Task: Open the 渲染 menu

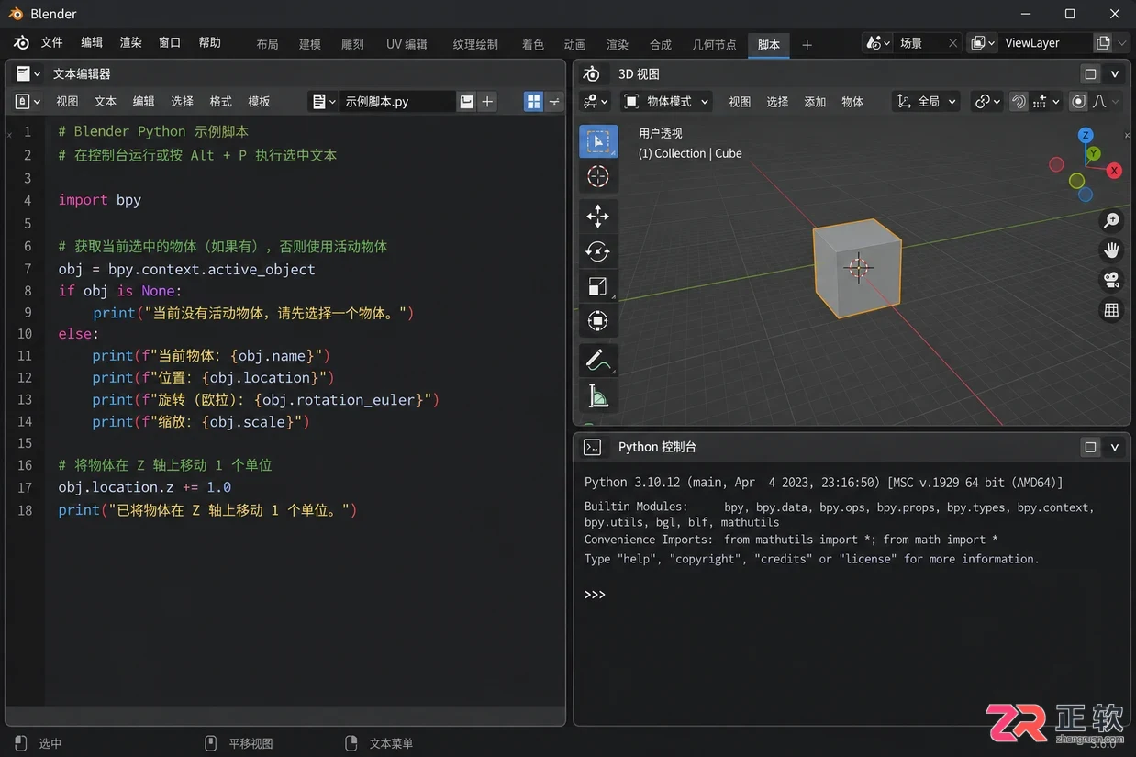Action: [130, 43]
